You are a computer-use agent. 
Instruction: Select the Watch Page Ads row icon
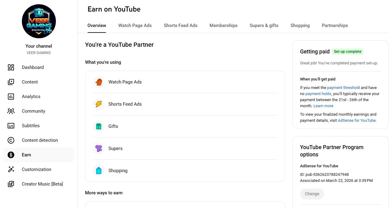pos(99,82)
